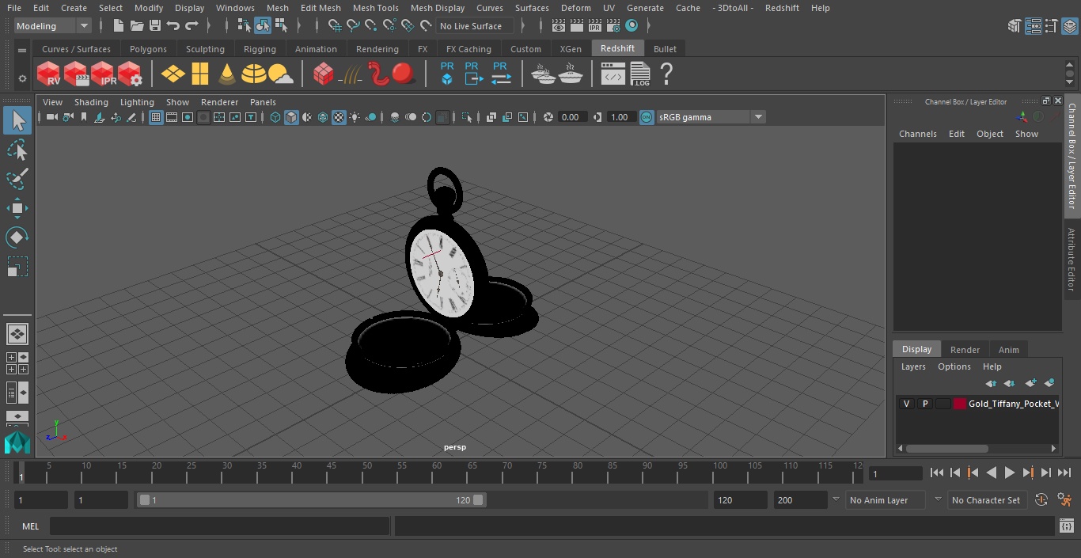The image size is (1081, 558).
Task: Open the viewport Renderer menu
Action: point(219,102)
